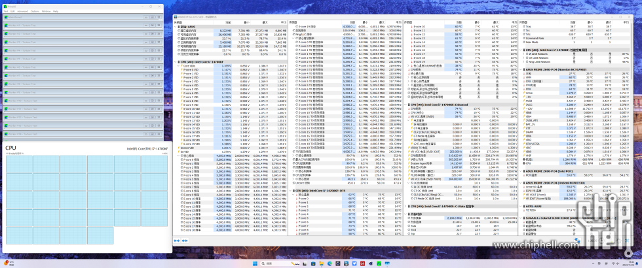
Task: Collapse the i7-14700KF: Enhanced sensor group
Action: coord(406,105)
